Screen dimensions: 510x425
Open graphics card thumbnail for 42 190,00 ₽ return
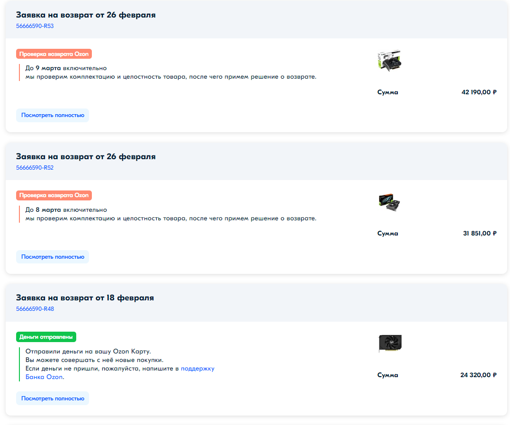[389, 61]
